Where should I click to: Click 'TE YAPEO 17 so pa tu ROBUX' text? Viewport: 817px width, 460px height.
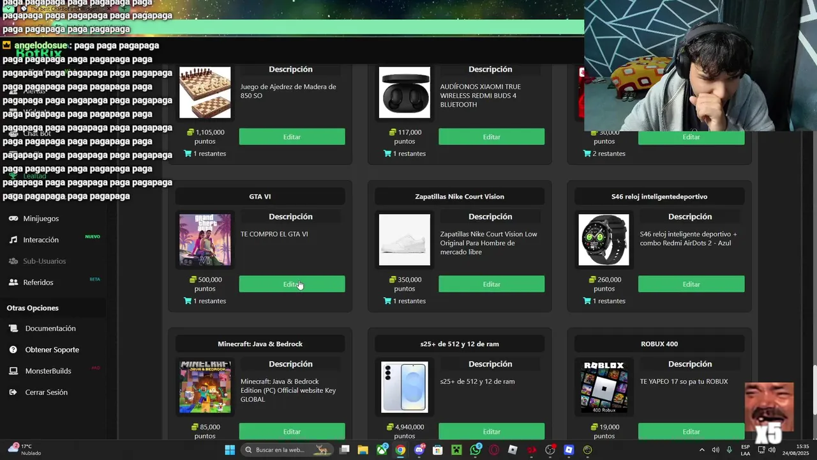(x=684, y=381)
